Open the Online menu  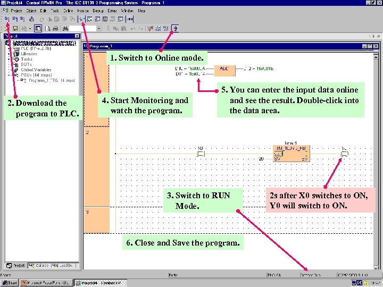click(x=68, y=11)
